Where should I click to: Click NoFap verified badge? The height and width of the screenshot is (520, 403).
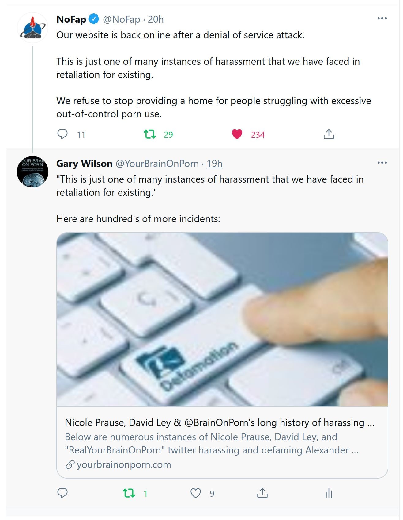[94, 19]
